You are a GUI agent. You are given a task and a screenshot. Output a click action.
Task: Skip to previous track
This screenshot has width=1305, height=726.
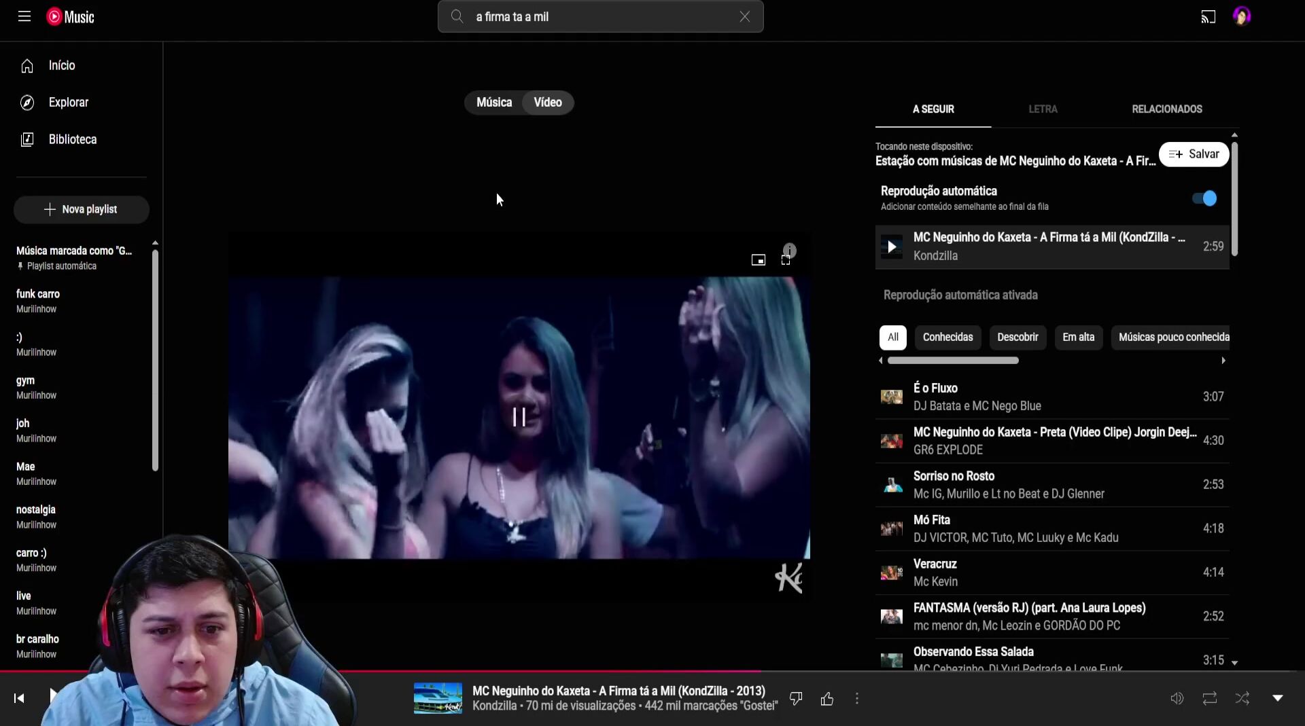pyautogui.click(x=19, y=698)
